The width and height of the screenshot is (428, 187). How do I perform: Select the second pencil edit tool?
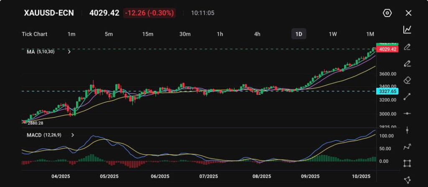(x=407, y=63)
